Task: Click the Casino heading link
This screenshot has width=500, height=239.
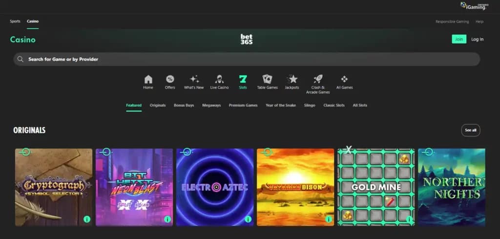Action: click(22, 40)
